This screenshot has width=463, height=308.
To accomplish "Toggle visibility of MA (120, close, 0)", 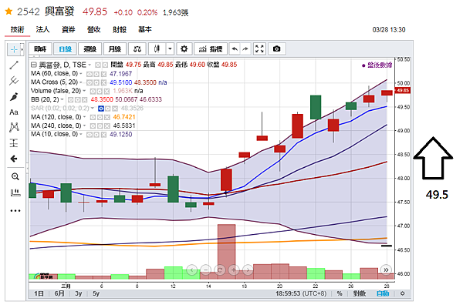I will 93,117.
